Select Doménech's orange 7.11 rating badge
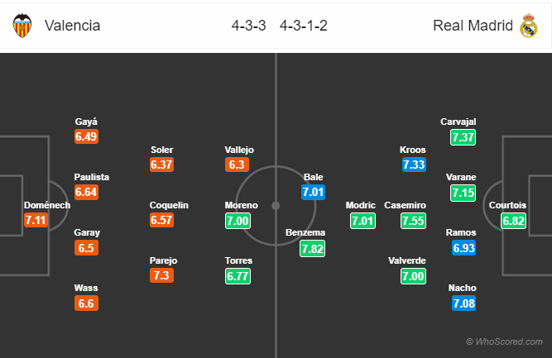 click(x=36, y=220)
